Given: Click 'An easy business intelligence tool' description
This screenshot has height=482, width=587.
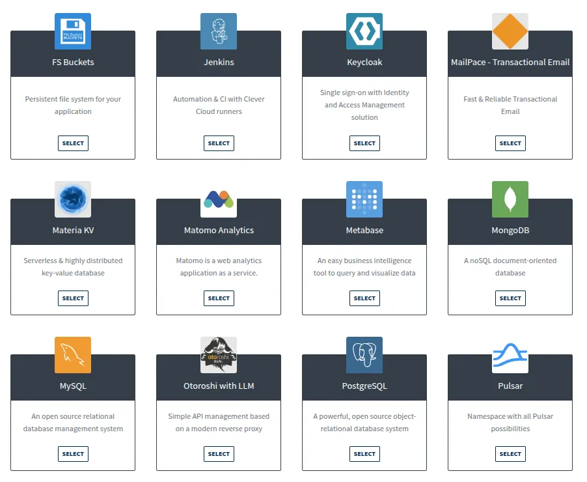Looking at the screenshot, I should (364, 267).
